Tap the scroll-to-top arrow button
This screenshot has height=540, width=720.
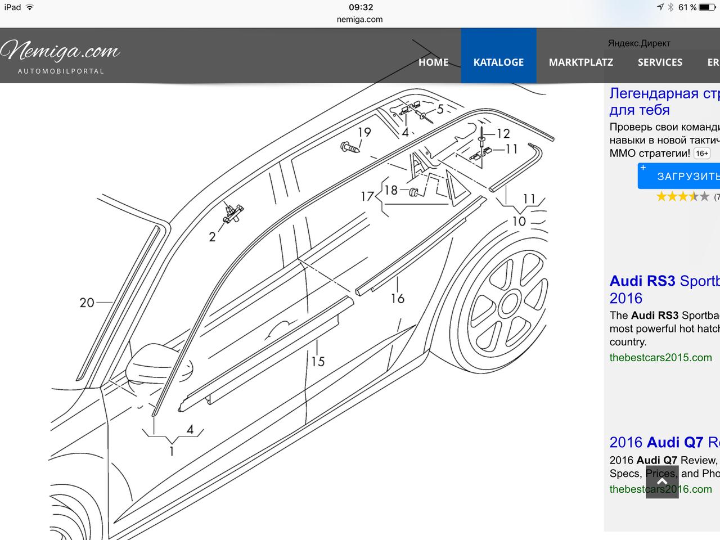click(x=662, y=481)
